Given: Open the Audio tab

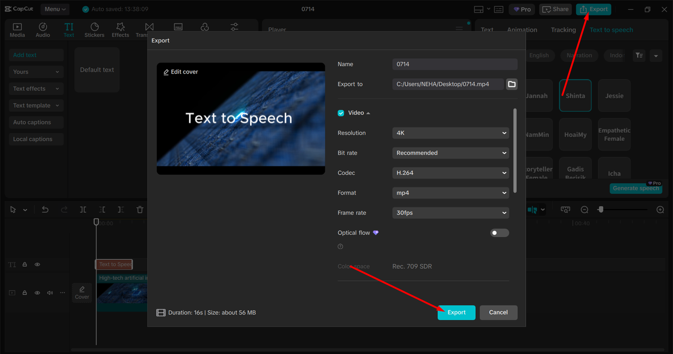Looking at the screenshot, I should tap(43, 30).
